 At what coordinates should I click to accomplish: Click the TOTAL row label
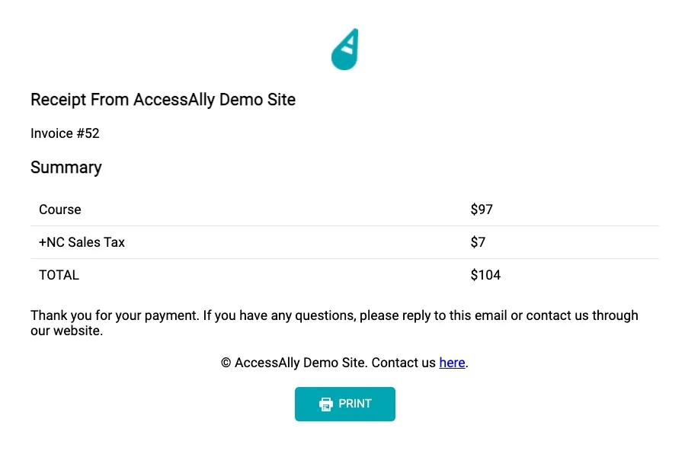click(x=59, y=275)
